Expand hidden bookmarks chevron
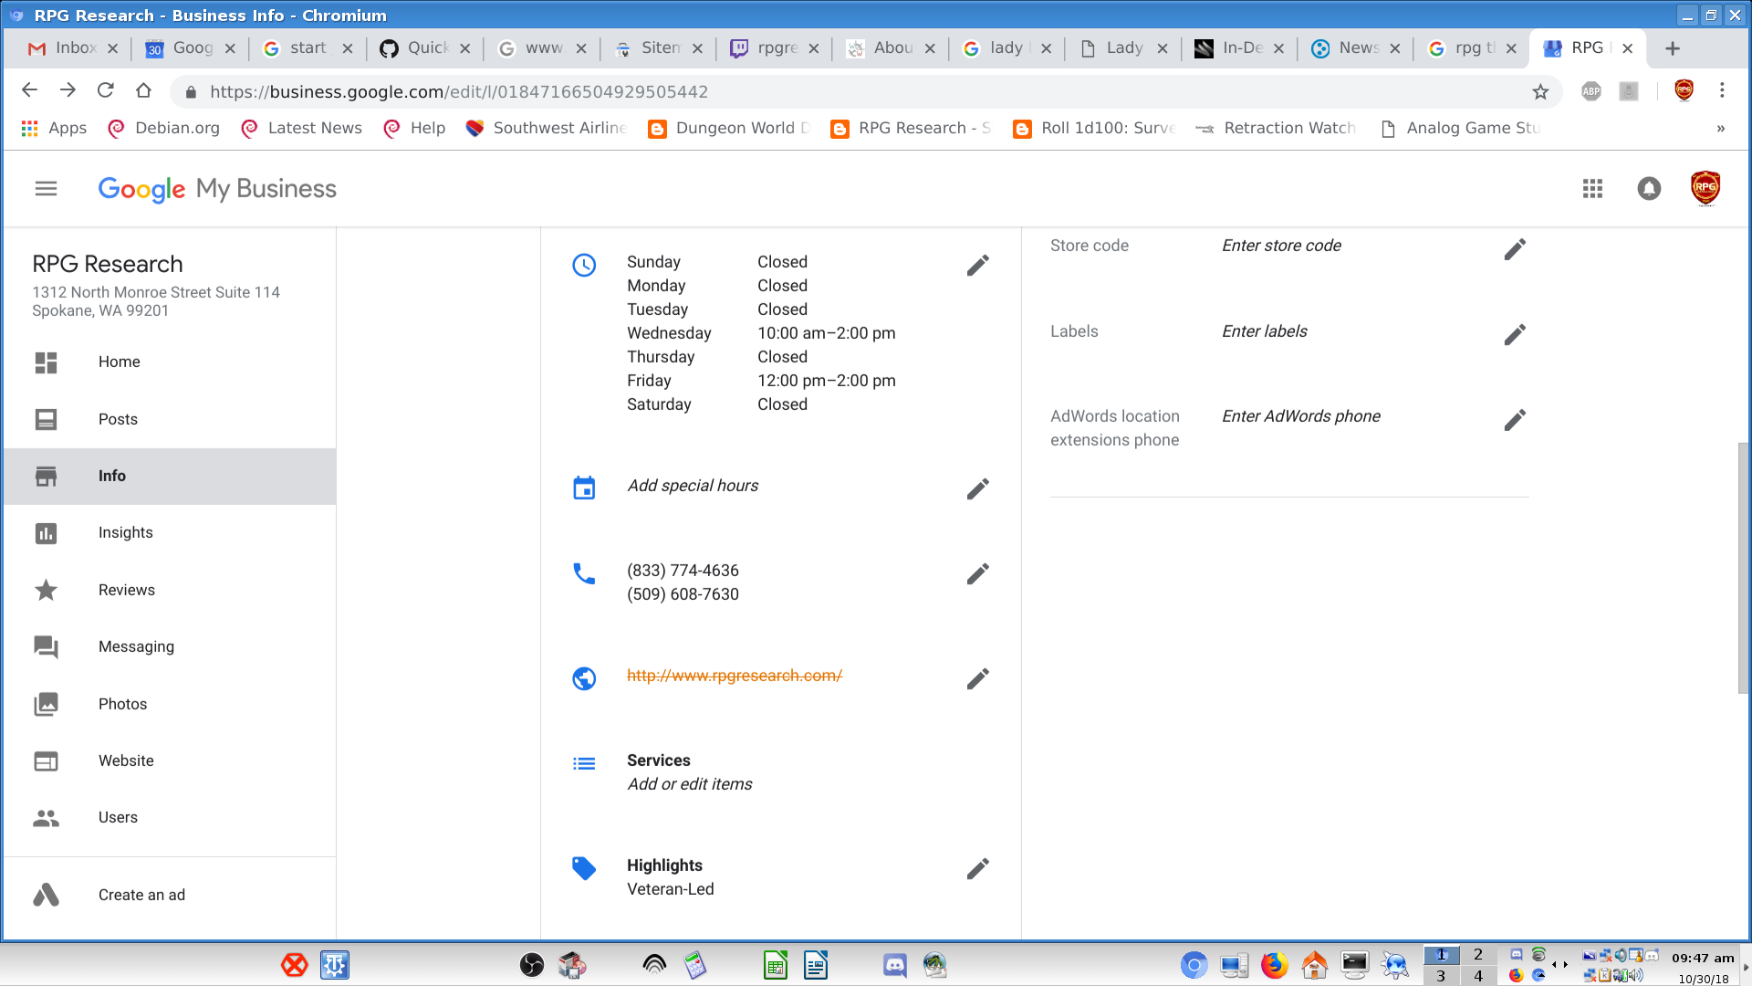The height and width of the screenshot is (986, 1752). point(1720,129)
